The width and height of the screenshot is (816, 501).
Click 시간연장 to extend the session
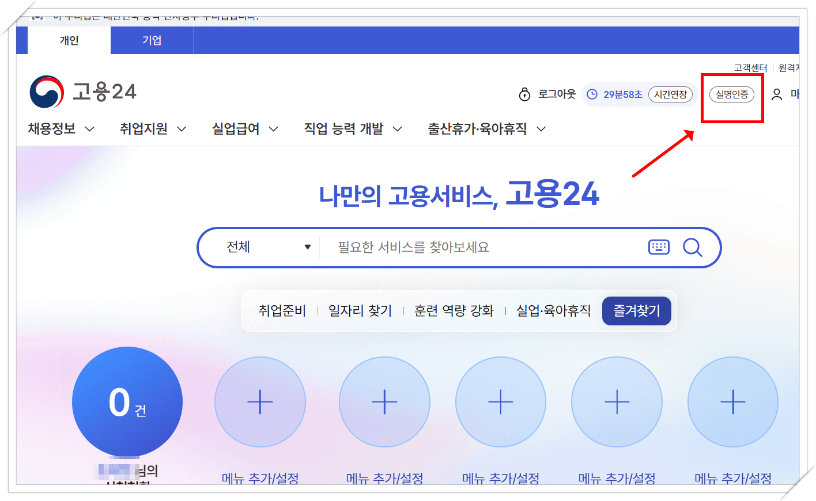(x=671, y=94)
